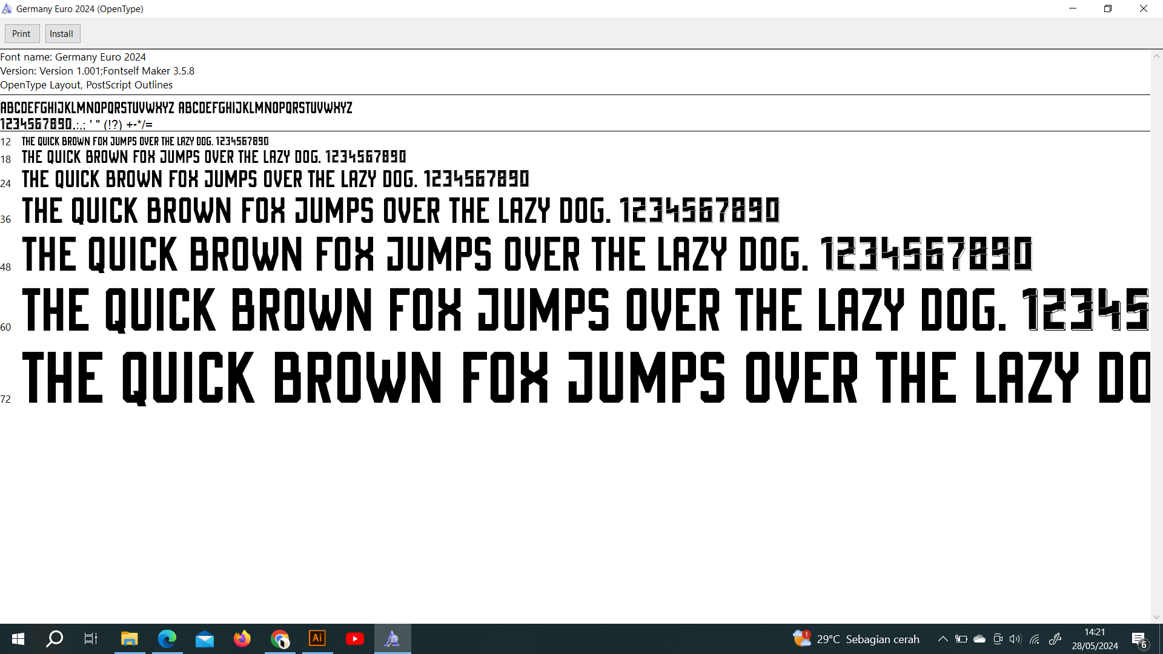Open Mail app from taskbar
Image resolution: width=1163 pixels, height=654 pixels.
[205, 639]
